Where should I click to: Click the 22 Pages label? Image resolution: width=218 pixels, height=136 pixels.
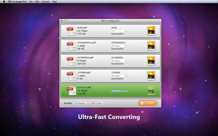tap(83, 31)
